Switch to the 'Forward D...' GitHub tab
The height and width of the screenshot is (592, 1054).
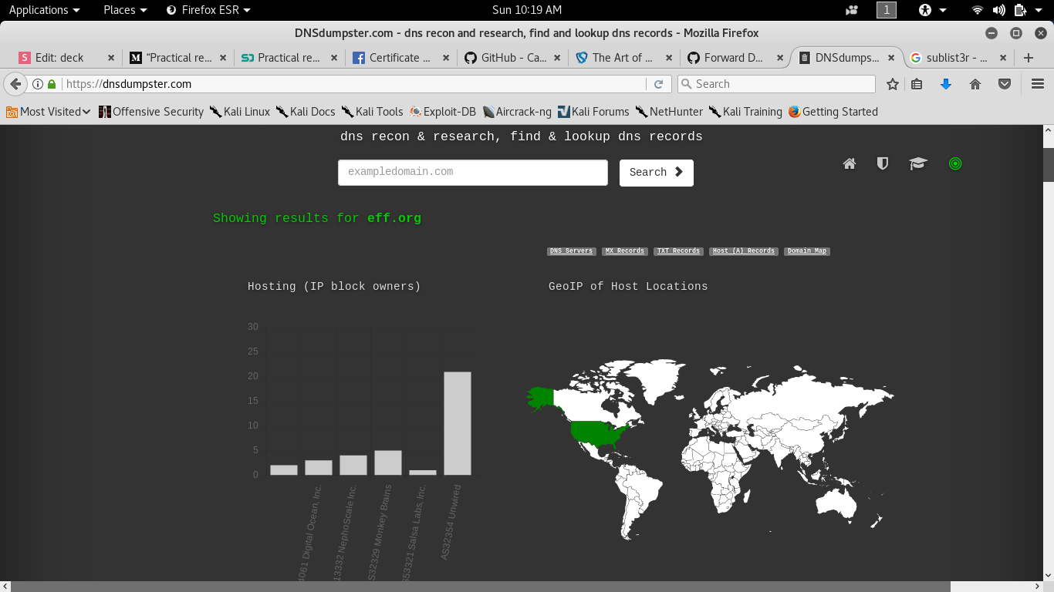pos(735,58)
